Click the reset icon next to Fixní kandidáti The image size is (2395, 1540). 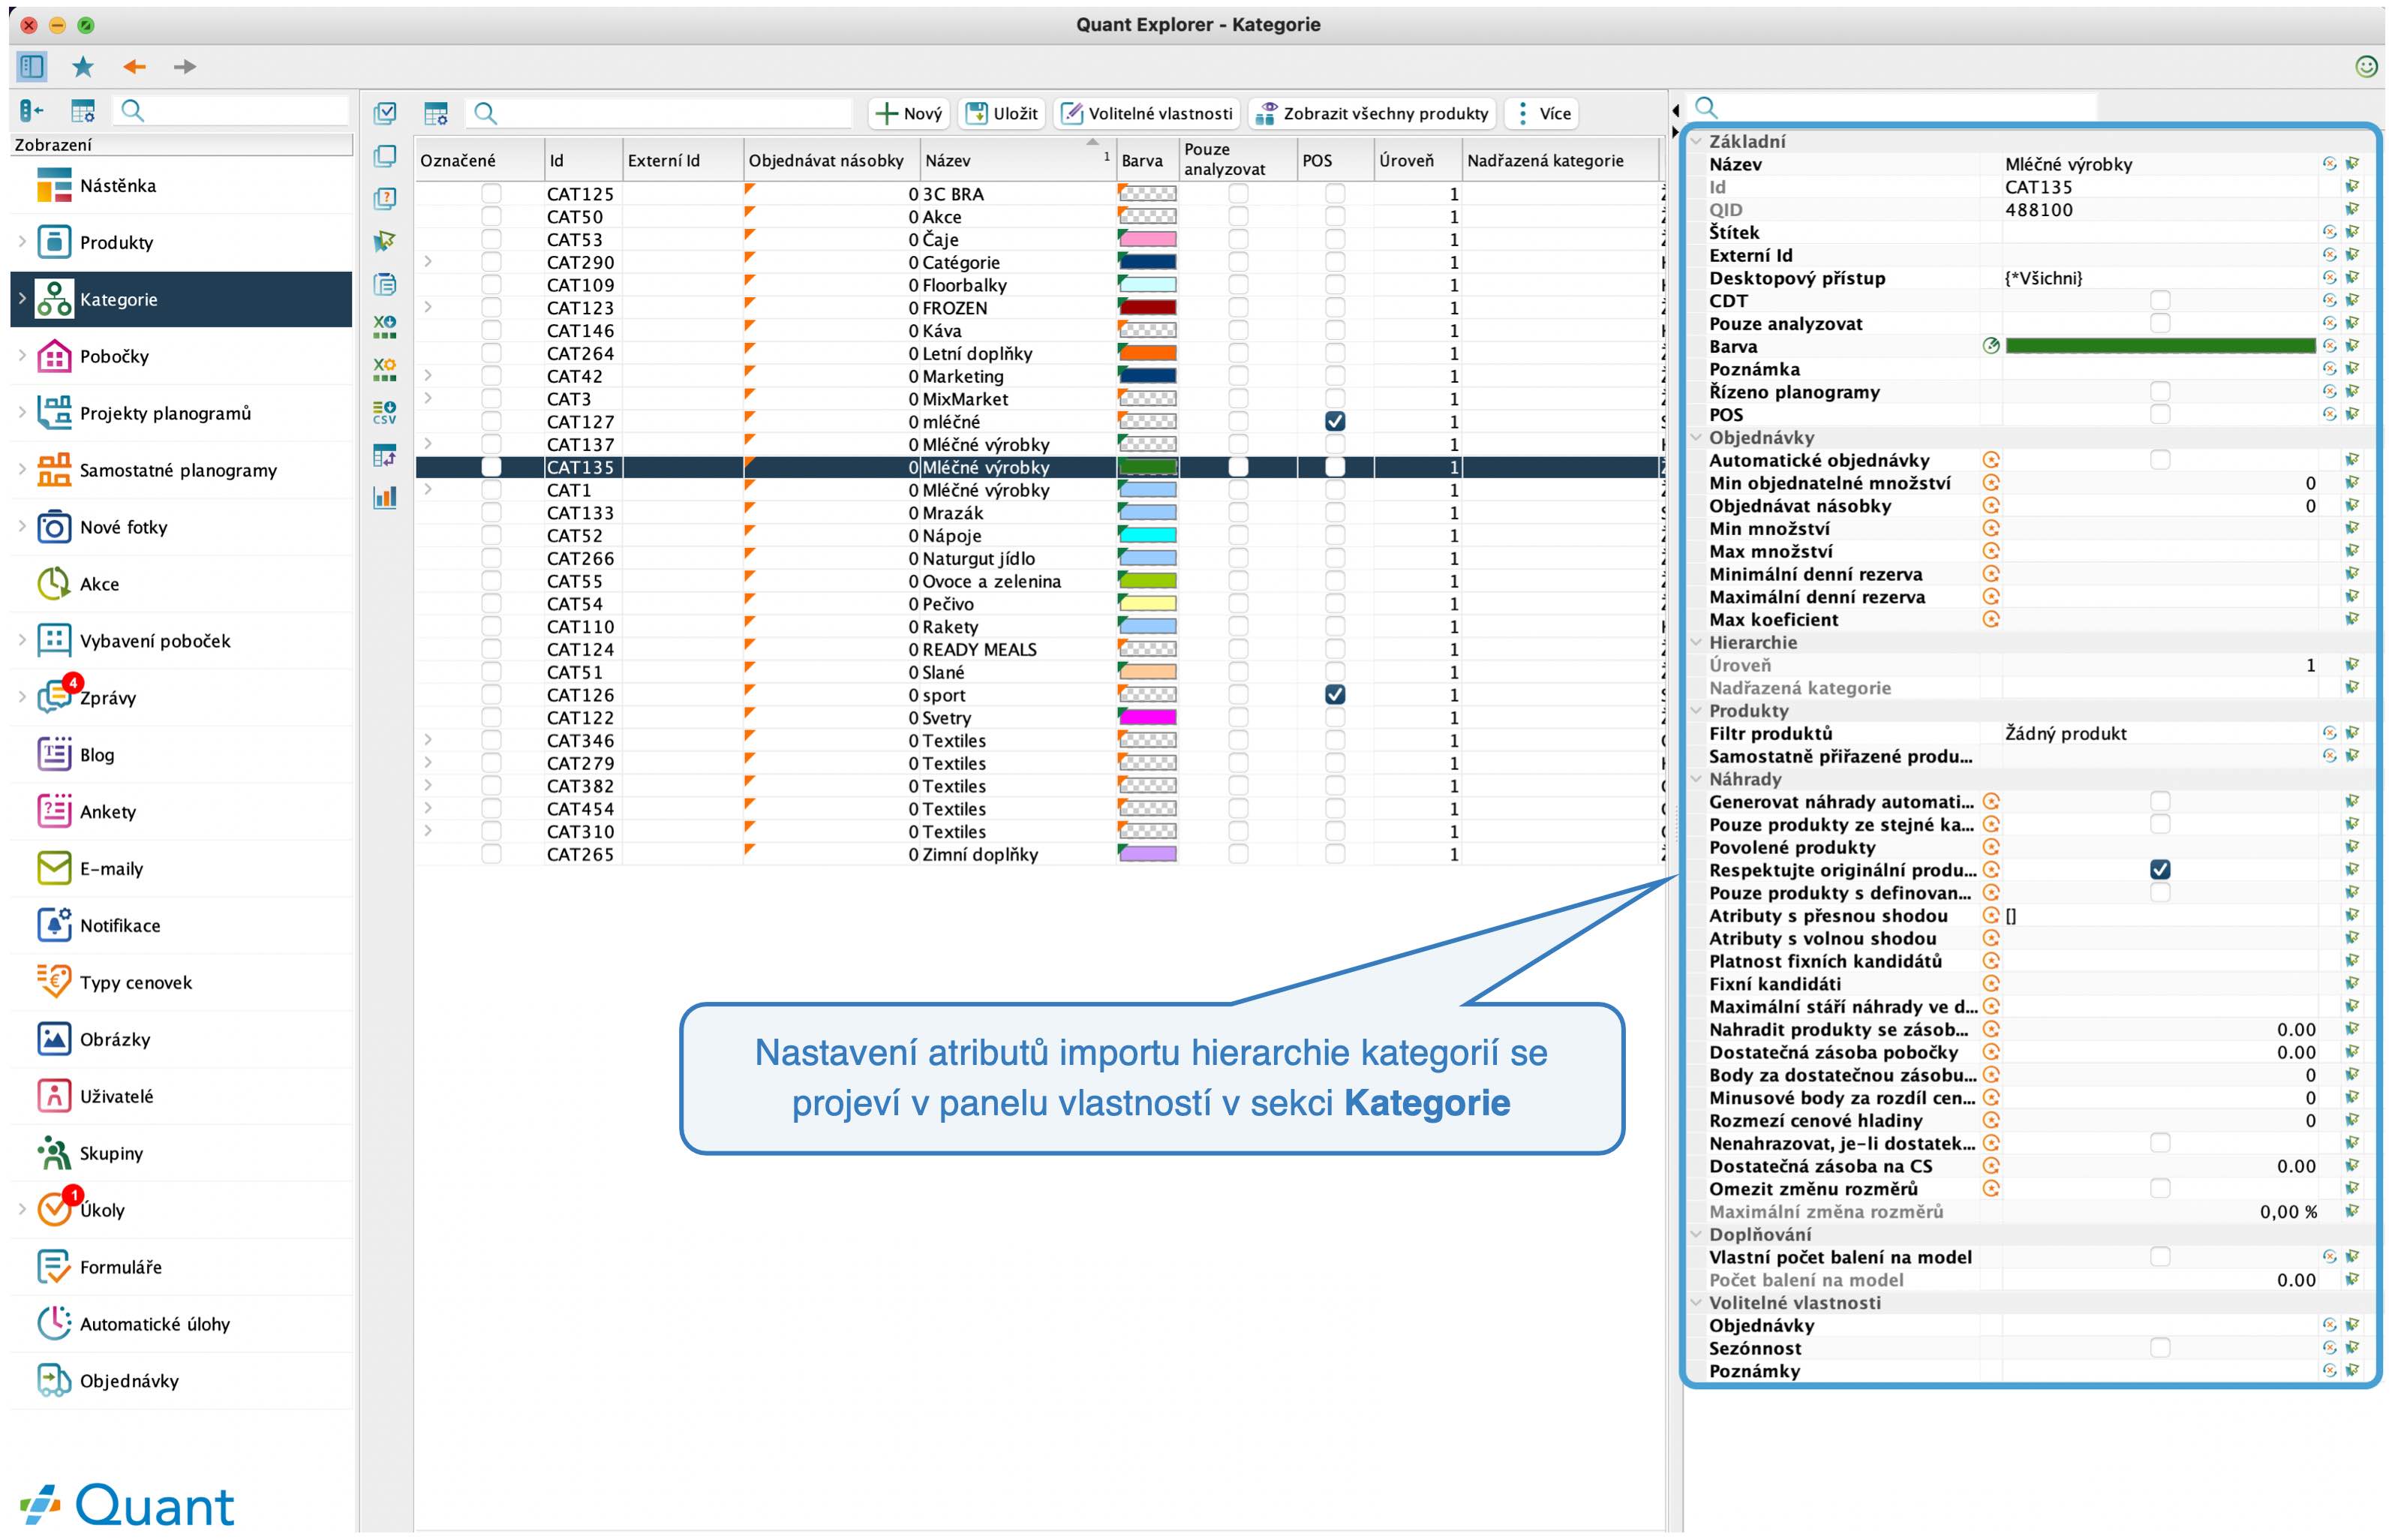(1990, 984)
